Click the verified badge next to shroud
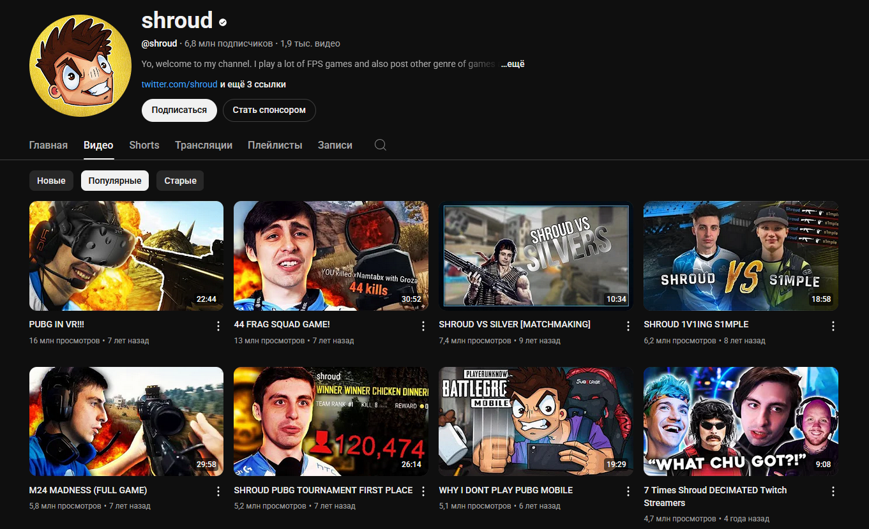Image resolution: width=869 pixels, height=529 pixels. tap(223, 22)
